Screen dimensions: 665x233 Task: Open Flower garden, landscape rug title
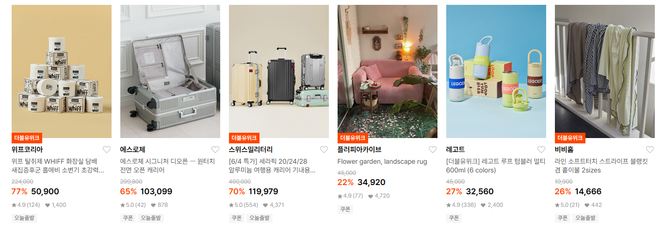382,161
